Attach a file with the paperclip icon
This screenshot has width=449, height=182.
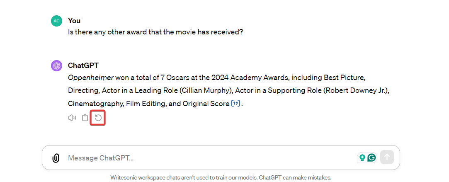56,158
